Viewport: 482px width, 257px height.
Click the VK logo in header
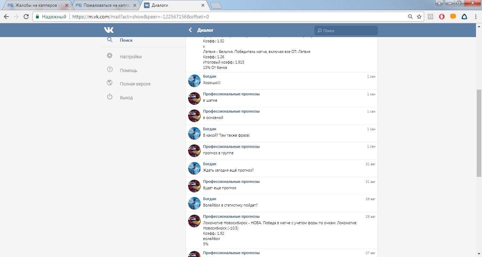click(x=109, y=30)
